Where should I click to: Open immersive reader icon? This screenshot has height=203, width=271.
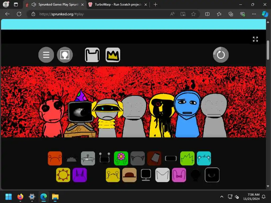click(x=183, y=14)
